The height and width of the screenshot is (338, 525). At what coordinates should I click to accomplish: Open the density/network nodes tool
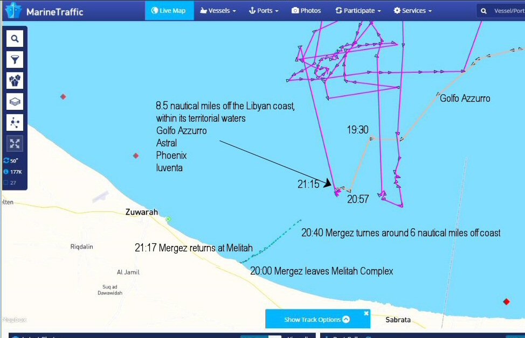pos(15,122)
